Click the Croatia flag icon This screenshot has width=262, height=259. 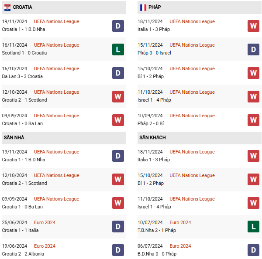pos(7,7)
